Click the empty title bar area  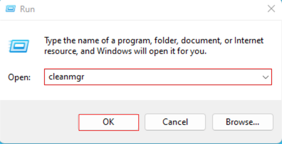click(x=141, y=9)
